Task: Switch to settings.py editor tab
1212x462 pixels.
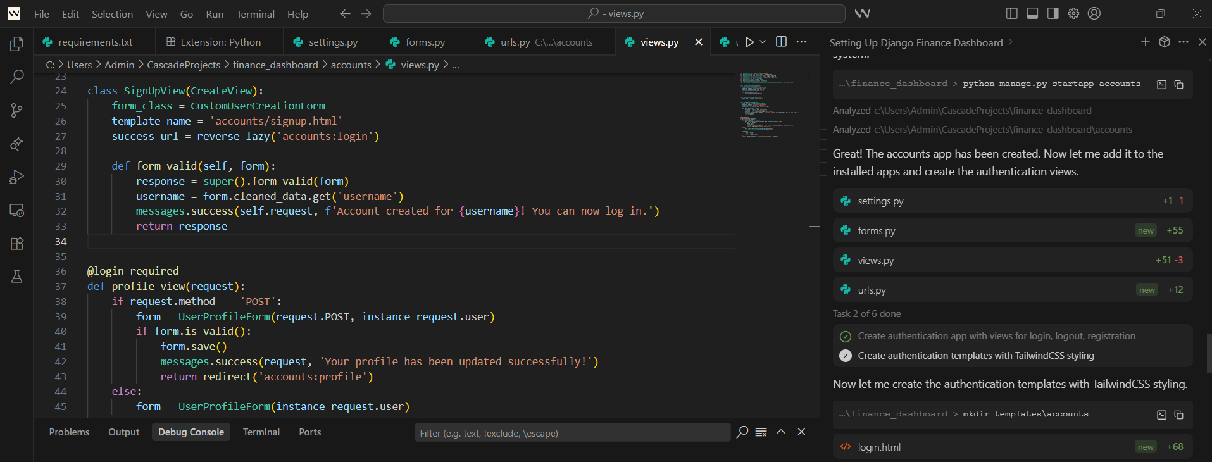Action: 332,42
